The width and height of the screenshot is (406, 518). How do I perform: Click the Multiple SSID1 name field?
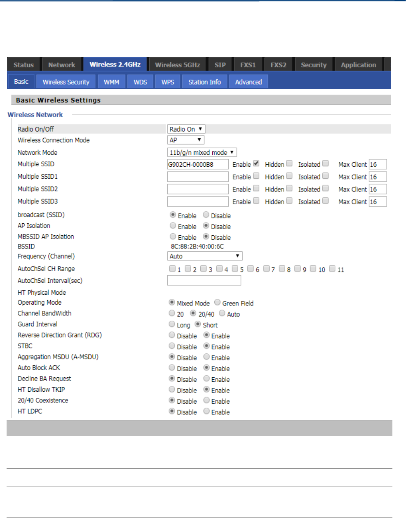tap(198, 177)
